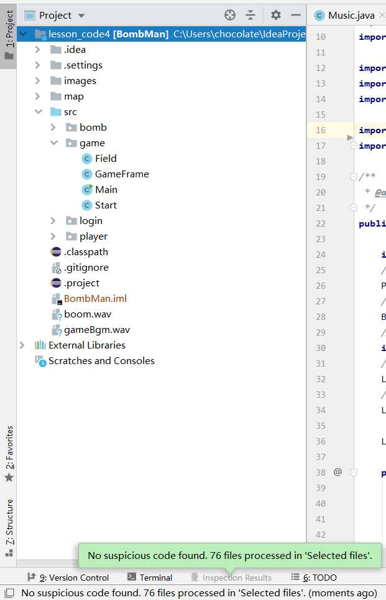This screenshot has height=600, width=386.
Task: Click the bomb package icon
Action: point(71,128)
